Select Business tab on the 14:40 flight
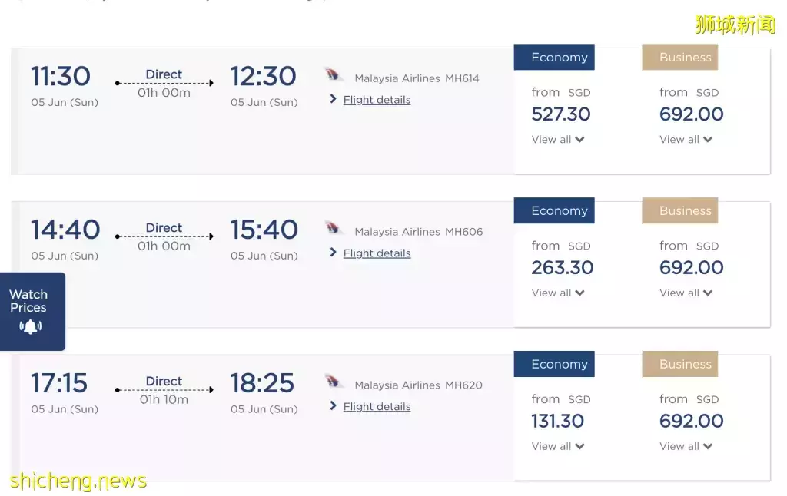This screenshot has height=496, width=787. [680, 211]
